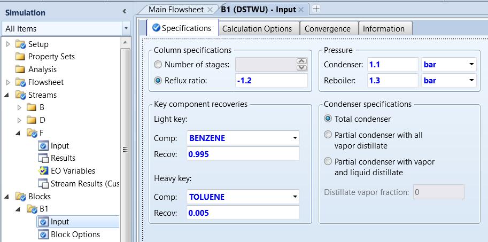Switch to the Calculation Options tab
488x242 pixels.
[257, 29]
